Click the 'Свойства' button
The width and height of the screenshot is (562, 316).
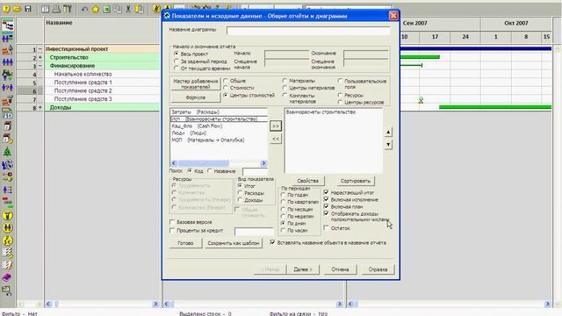click(307, 181)
